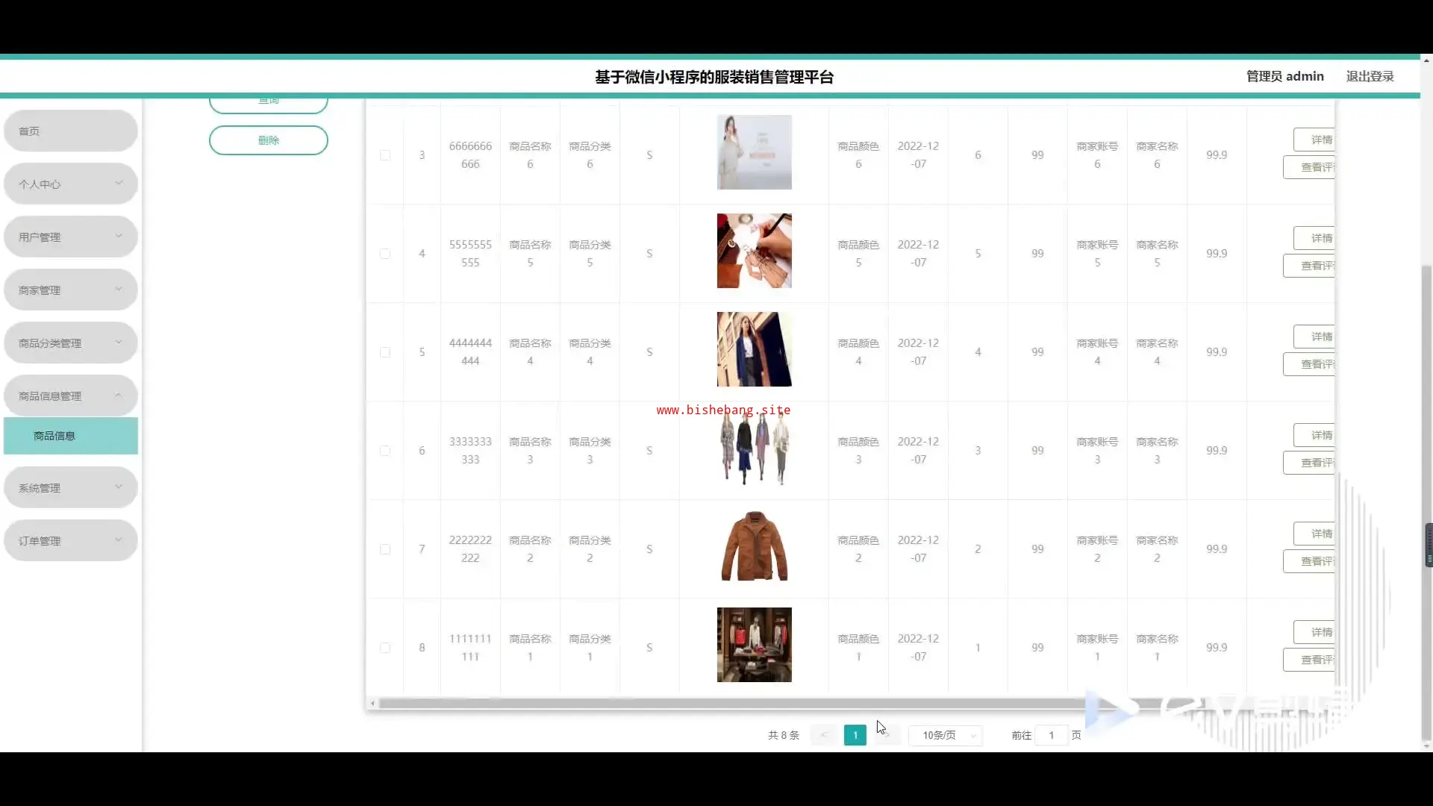Check the row 8 product checkbox

point(385,648)
